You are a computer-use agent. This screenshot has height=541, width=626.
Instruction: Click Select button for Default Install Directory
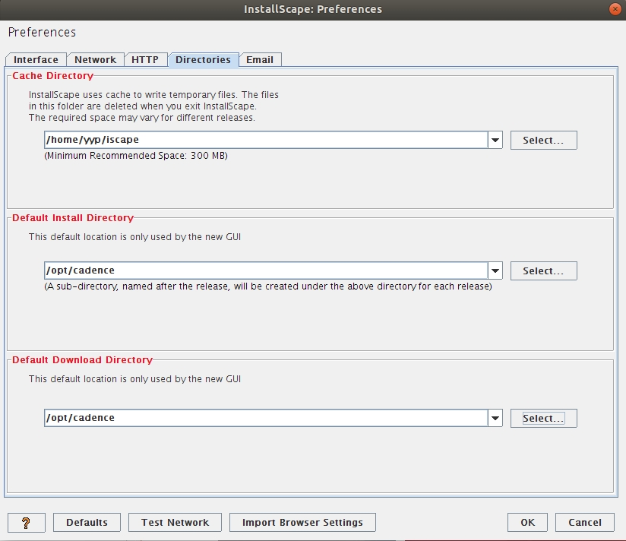click(543, 270)
